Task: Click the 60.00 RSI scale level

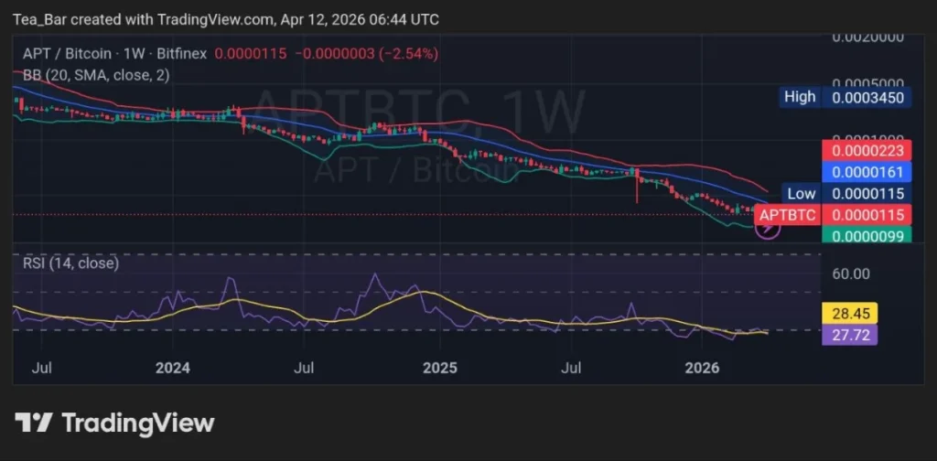Action: click(x=851, y=273)
